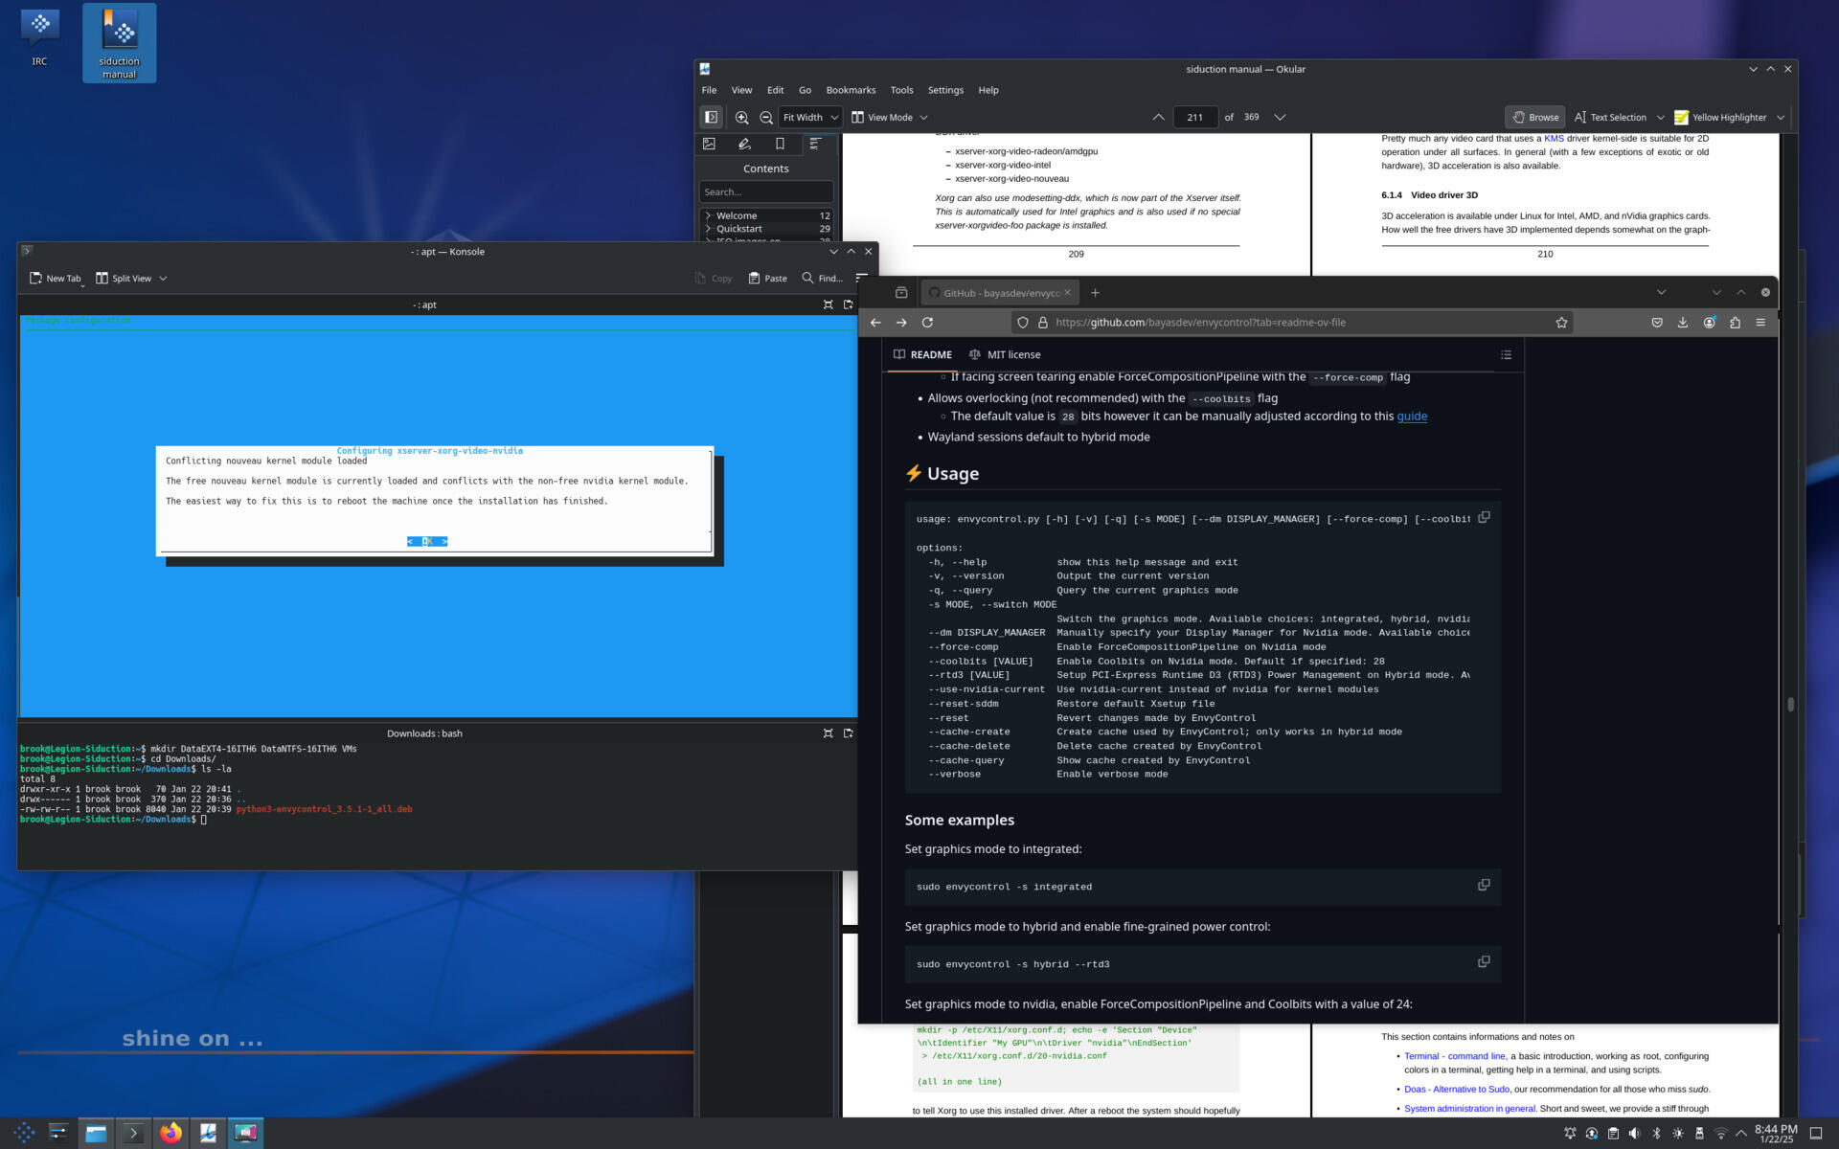Activate the Text Selection tool
Image resolution: width=1839 pixels, height=1149 pixels.
coord(1610,117)
